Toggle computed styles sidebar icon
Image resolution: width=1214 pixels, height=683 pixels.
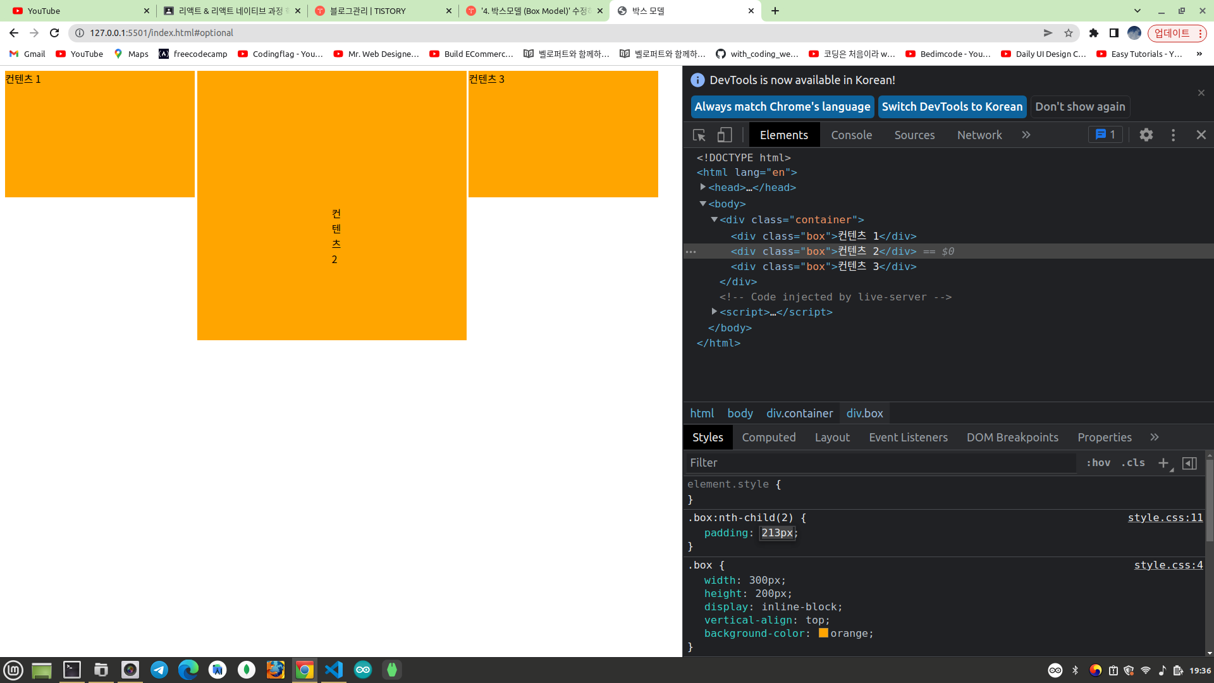(1189, 463)
